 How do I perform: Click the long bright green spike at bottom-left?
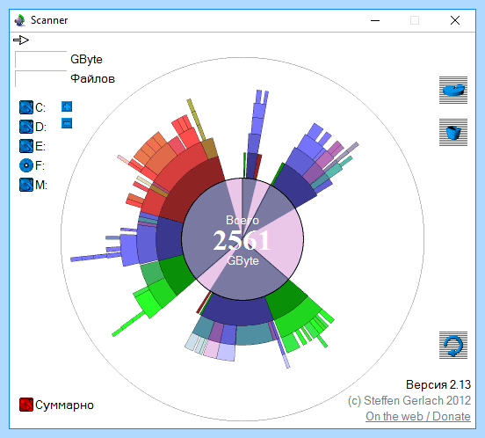tap(128, 324)
